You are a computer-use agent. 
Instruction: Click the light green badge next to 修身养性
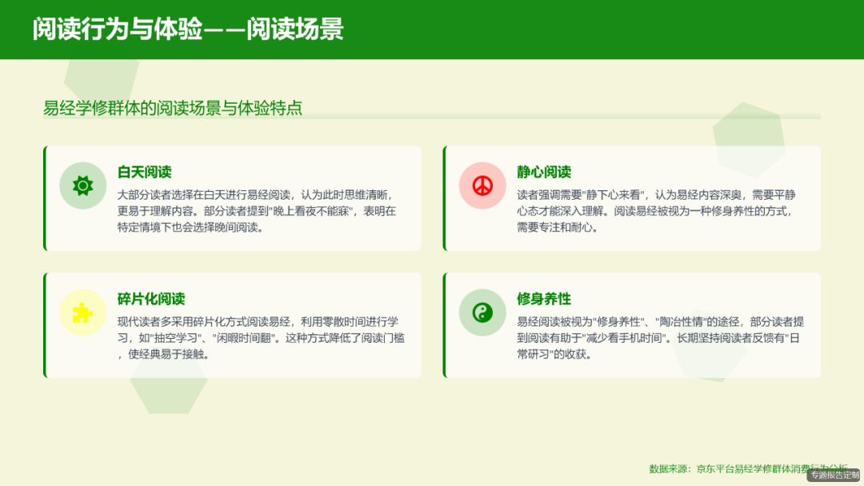click(482, 313)
